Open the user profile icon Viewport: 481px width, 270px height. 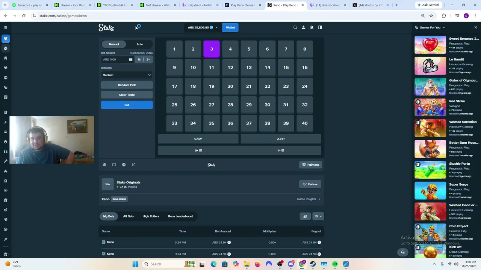click(x=303, y=27)
